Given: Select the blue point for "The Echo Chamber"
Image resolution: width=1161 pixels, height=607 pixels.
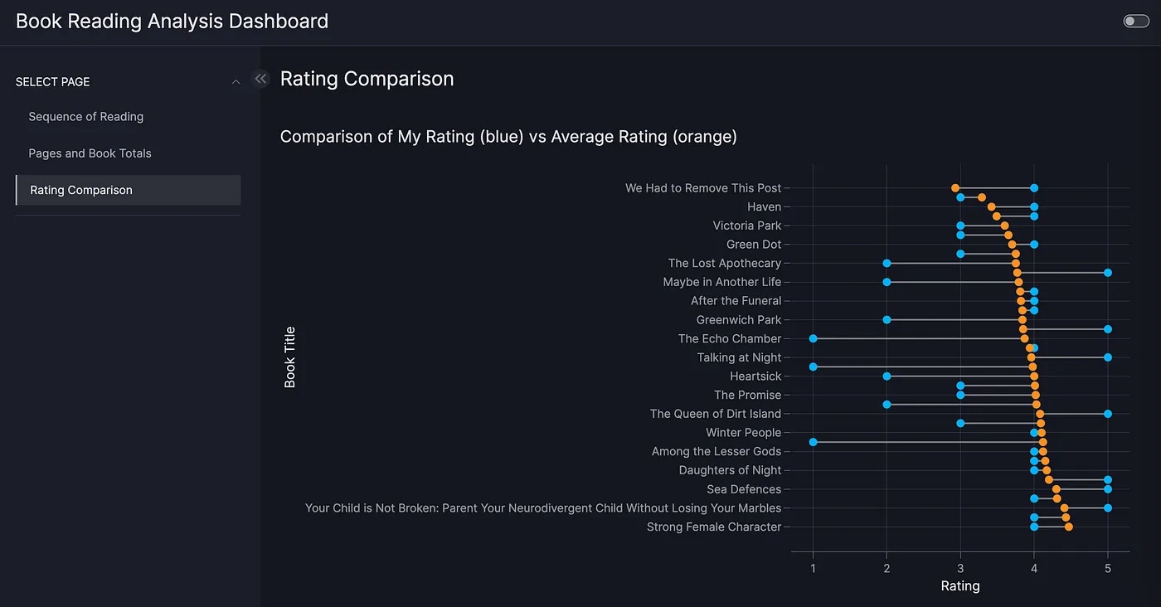Looking at the screenshot, I should (x=813, y=338).
